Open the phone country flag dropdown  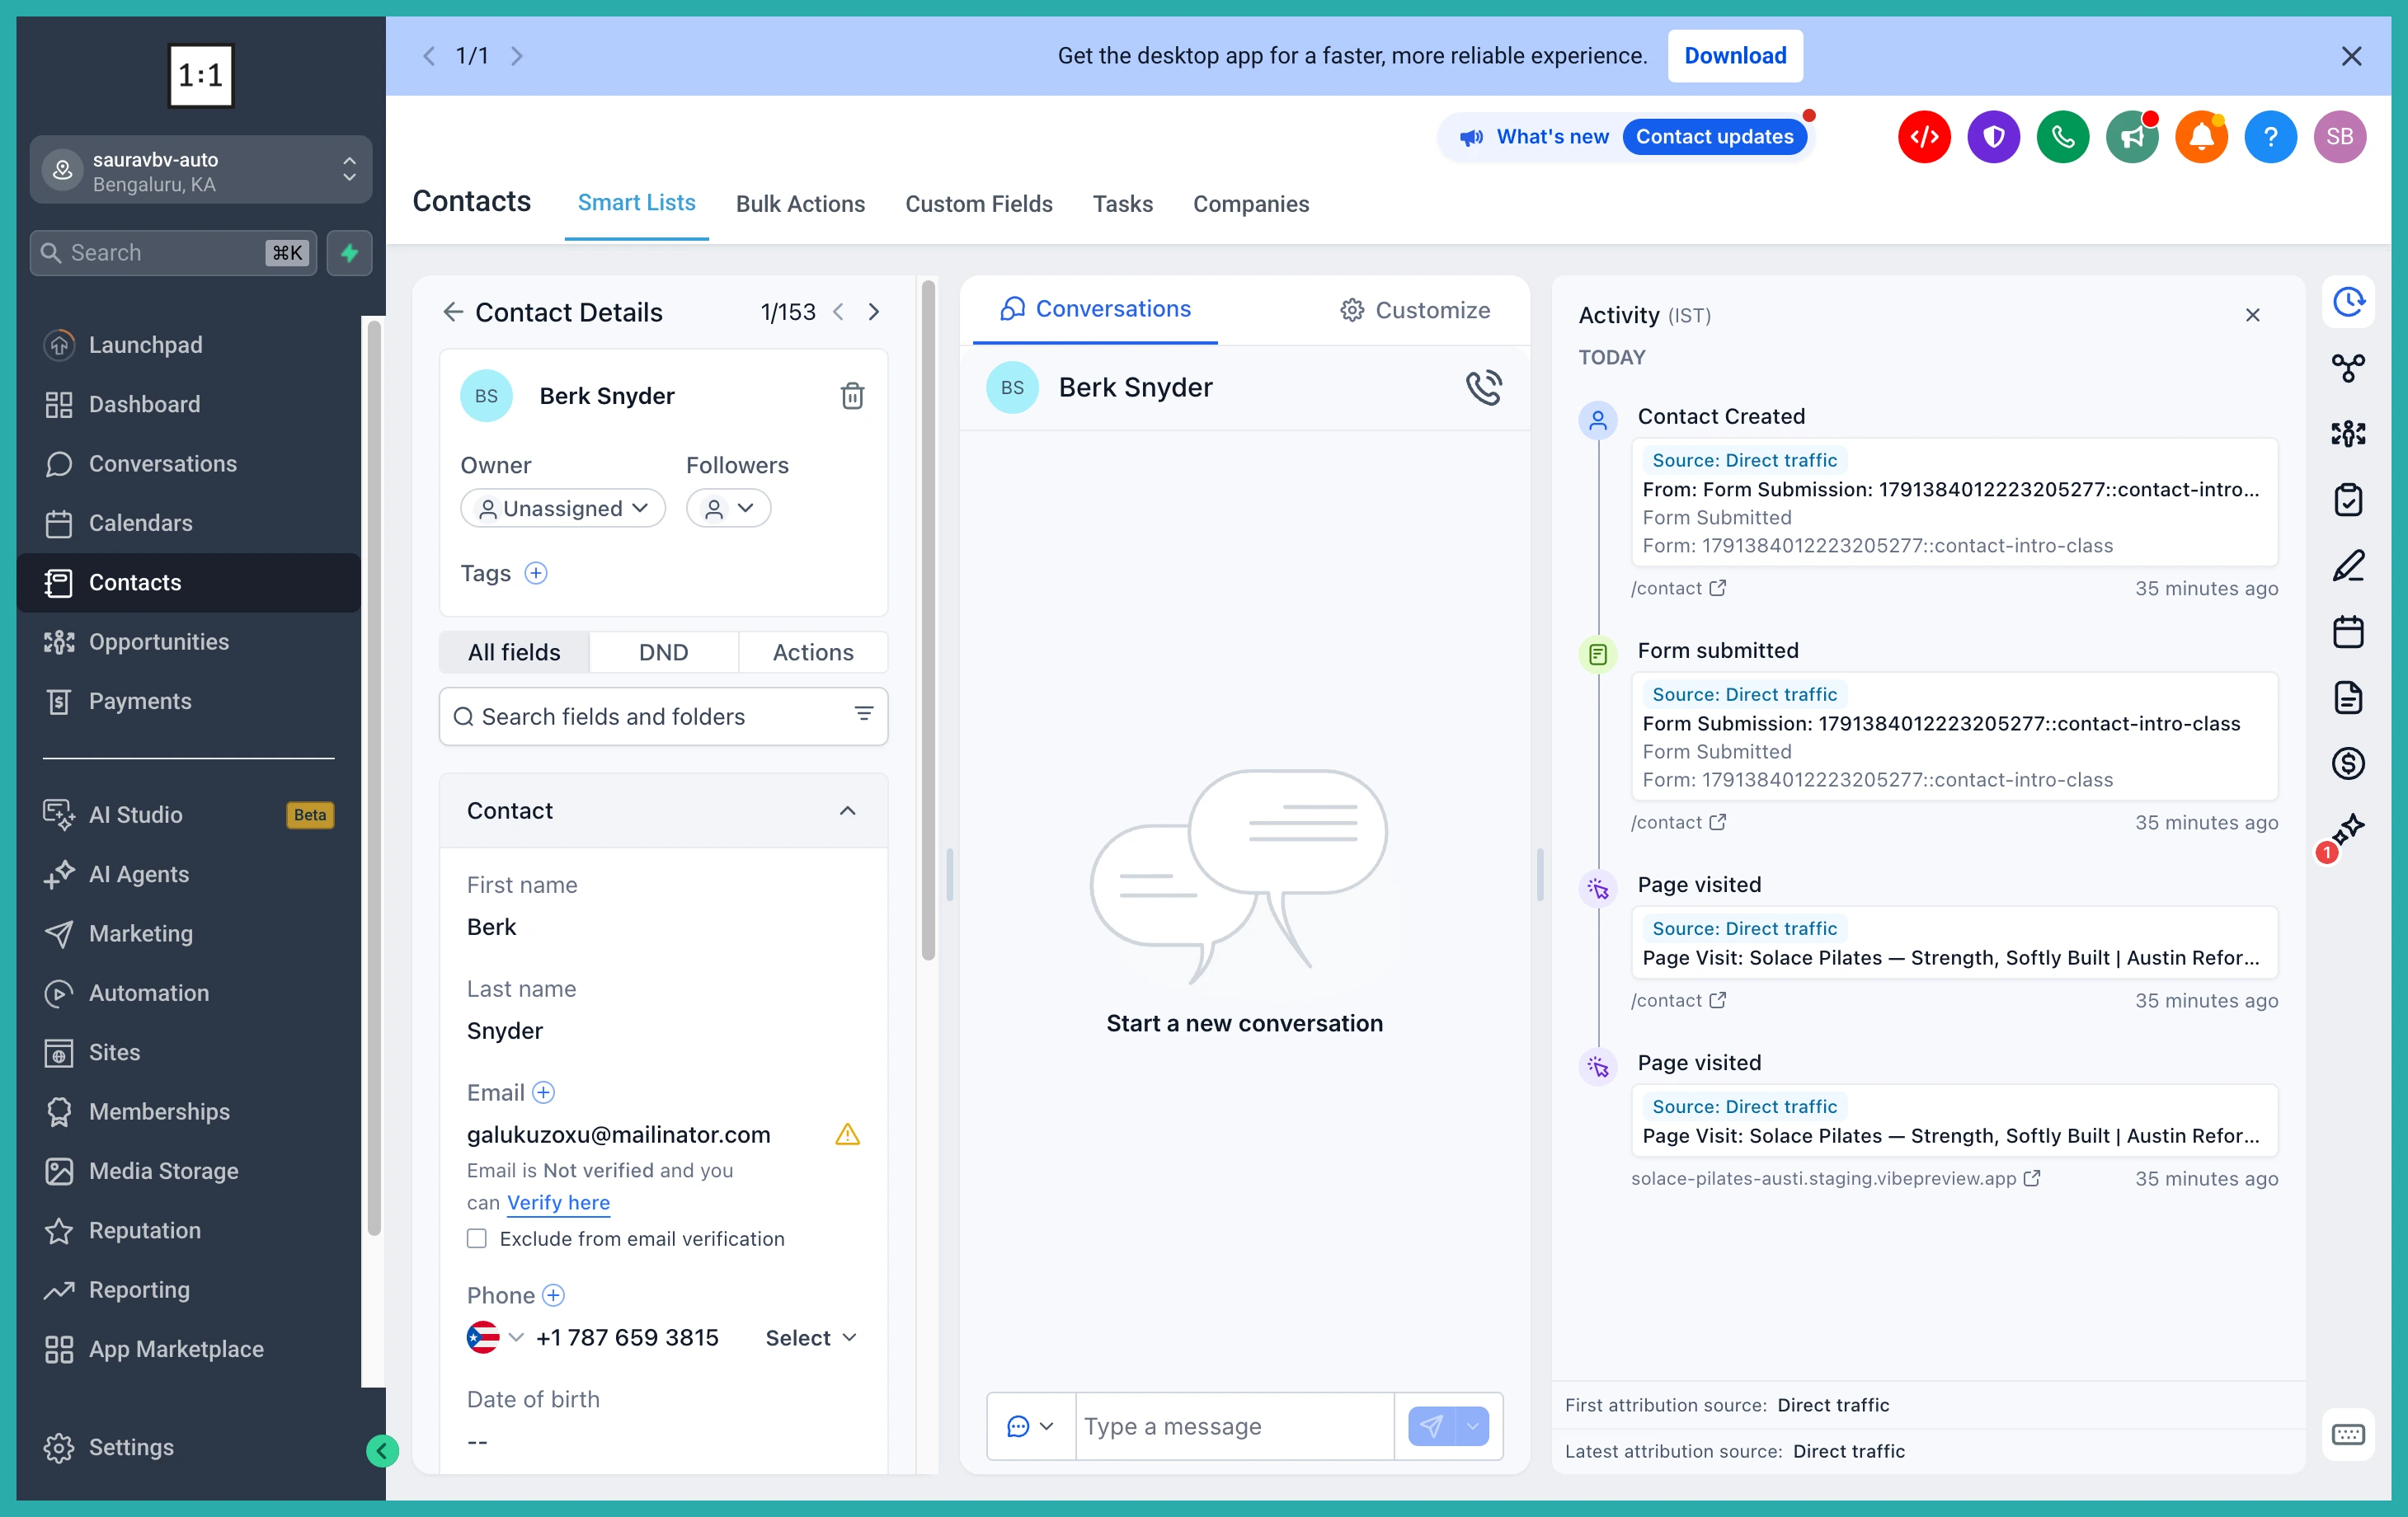coord(495,1337)
